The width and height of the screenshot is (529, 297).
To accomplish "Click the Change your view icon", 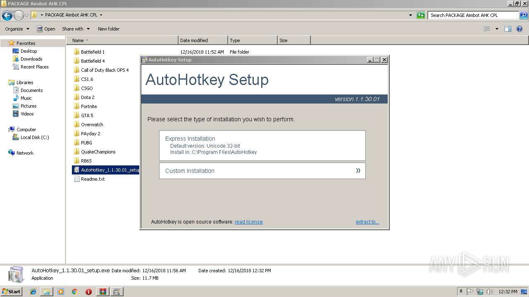I will tap(487, 29).
